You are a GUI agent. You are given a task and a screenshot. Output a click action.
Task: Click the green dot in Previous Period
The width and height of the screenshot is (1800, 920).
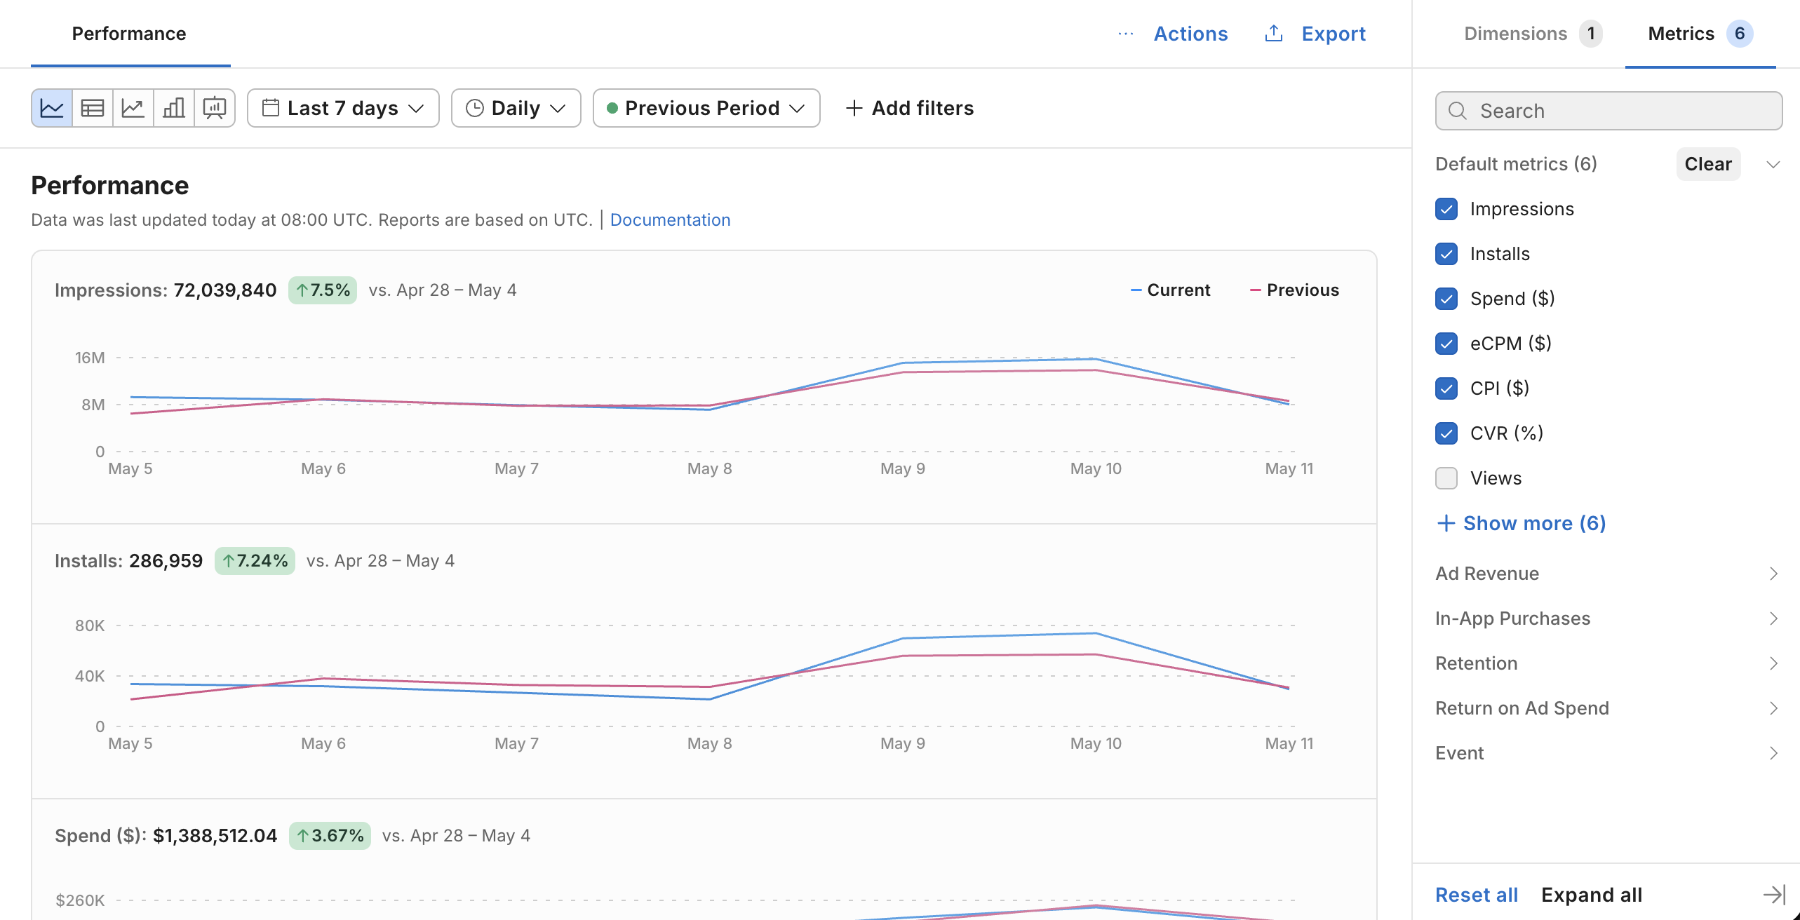(x=612, y=108)
